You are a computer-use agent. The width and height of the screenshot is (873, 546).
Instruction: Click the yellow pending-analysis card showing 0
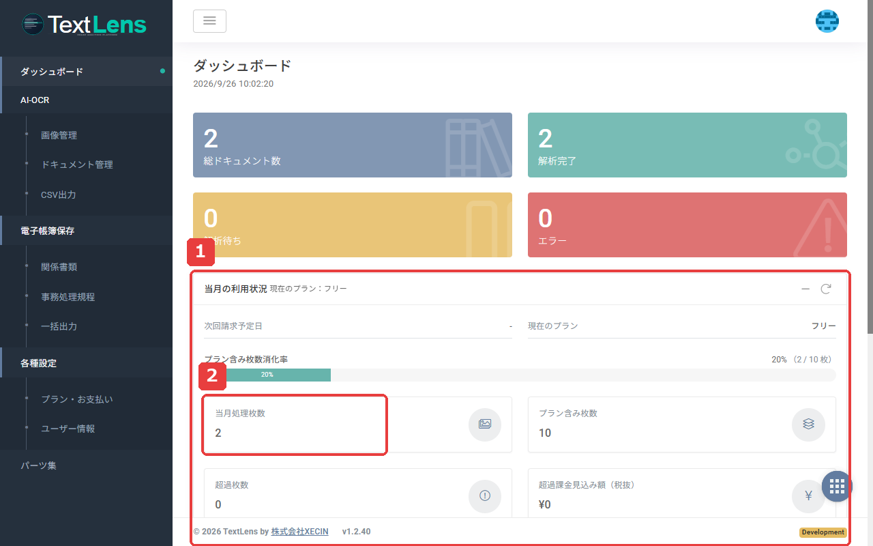[x=353, y=225]
